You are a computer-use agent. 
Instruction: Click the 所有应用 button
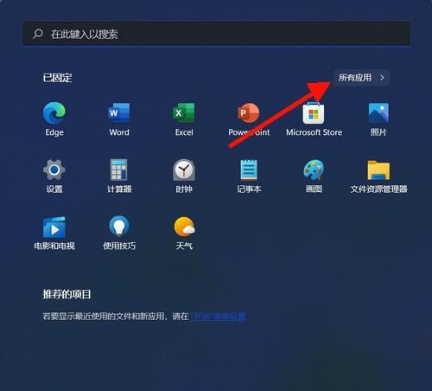pos(361,78)
